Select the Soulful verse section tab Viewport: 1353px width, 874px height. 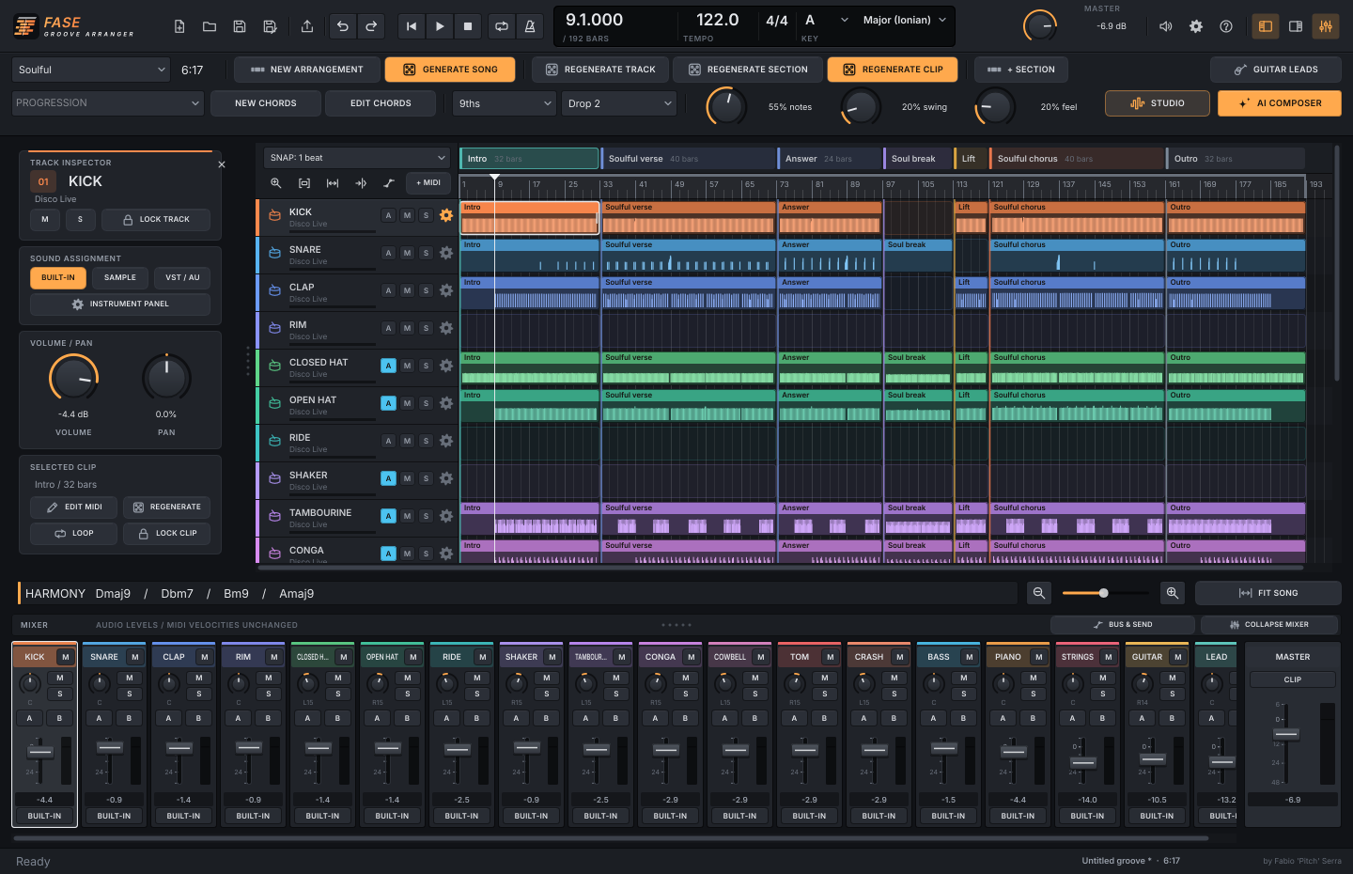[x=689, y=159]
